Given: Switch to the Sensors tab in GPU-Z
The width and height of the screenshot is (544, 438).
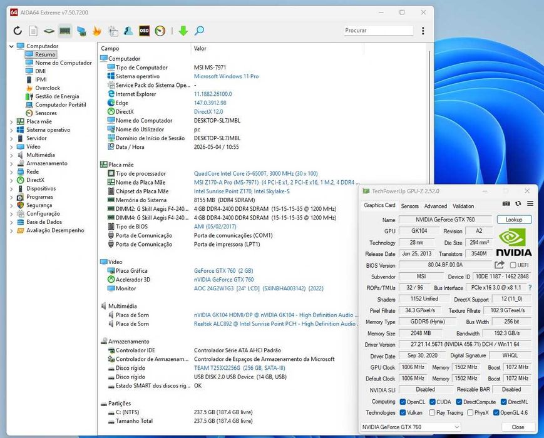Looking at the screenshot, I should (410, 206).
